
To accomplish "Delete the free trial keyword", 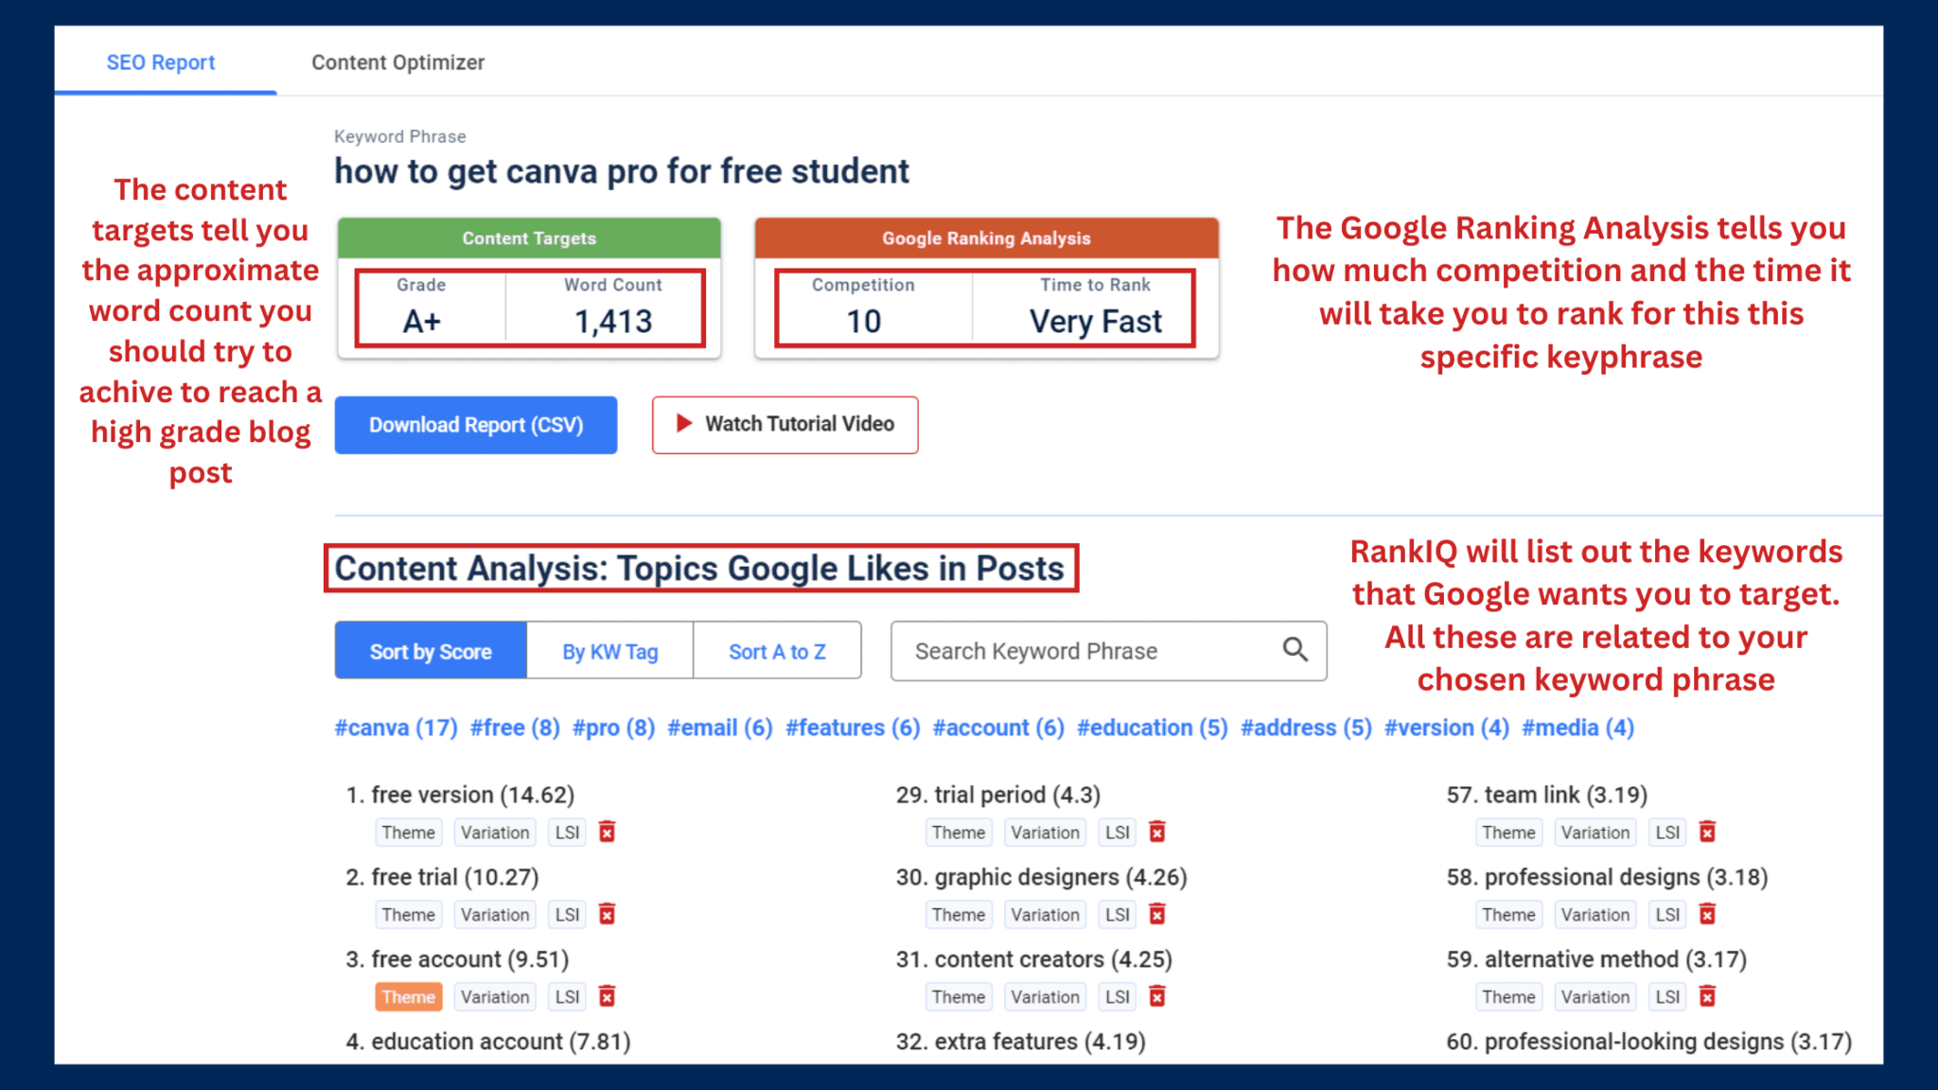I will tap(608, 914).
